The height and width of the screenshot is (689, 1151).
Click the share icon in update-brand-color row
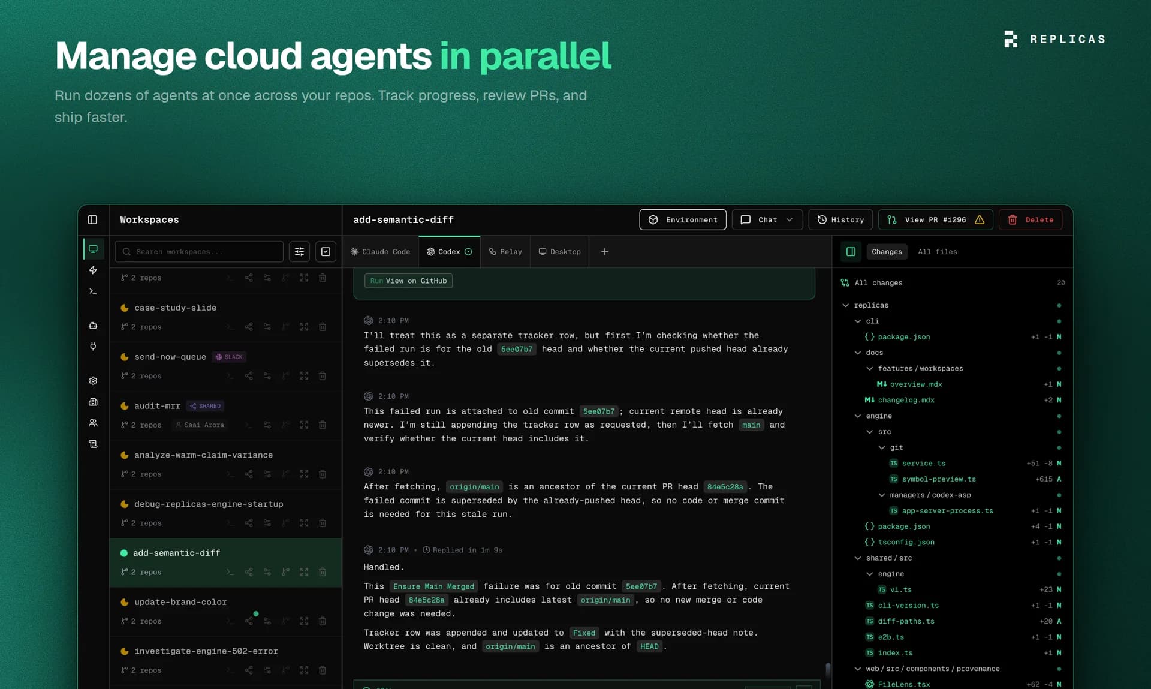click(249, 621)
